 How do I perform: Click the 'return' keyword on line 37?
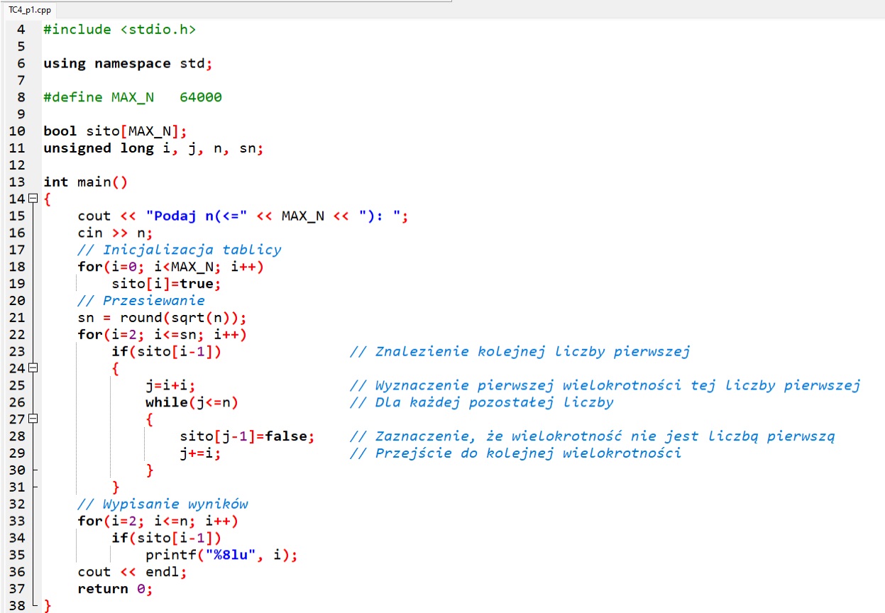(103, 589)
